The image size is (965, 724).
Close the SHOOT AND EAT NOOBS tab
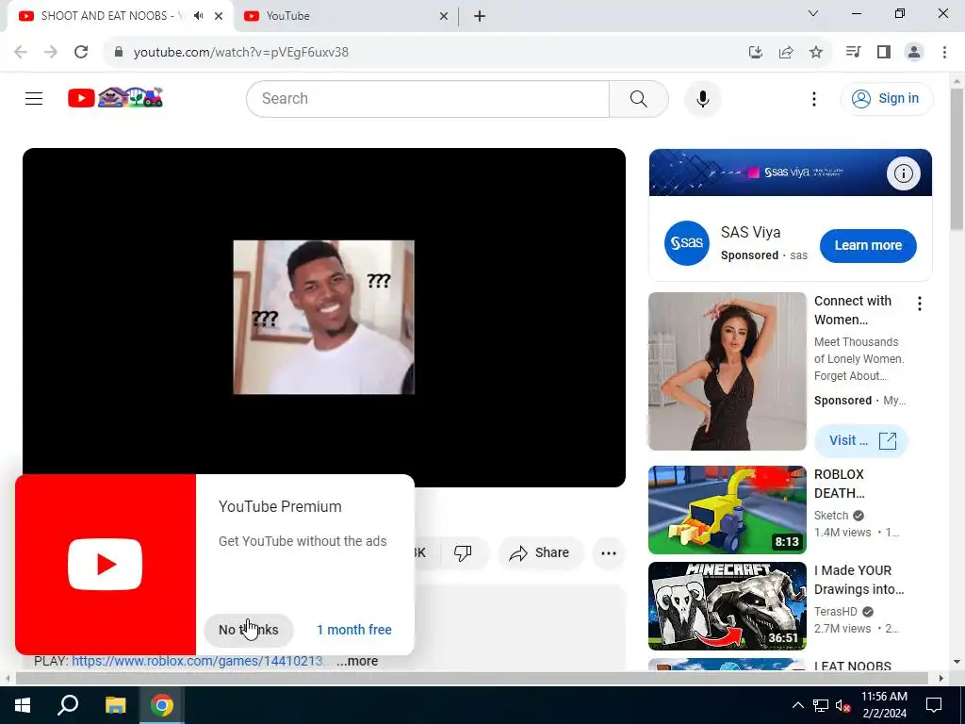(219, 16)
